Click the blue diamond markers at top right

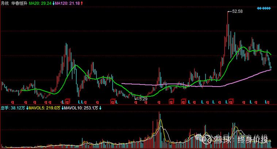[264, 8]
